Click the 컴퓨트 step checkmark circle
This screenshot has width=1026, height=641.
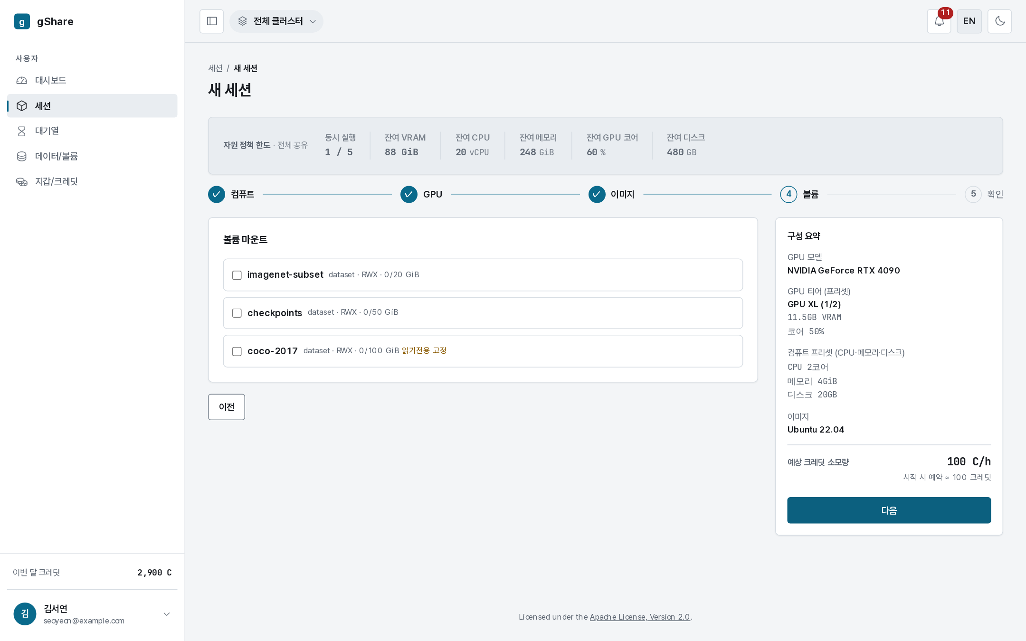pos(217,194)
